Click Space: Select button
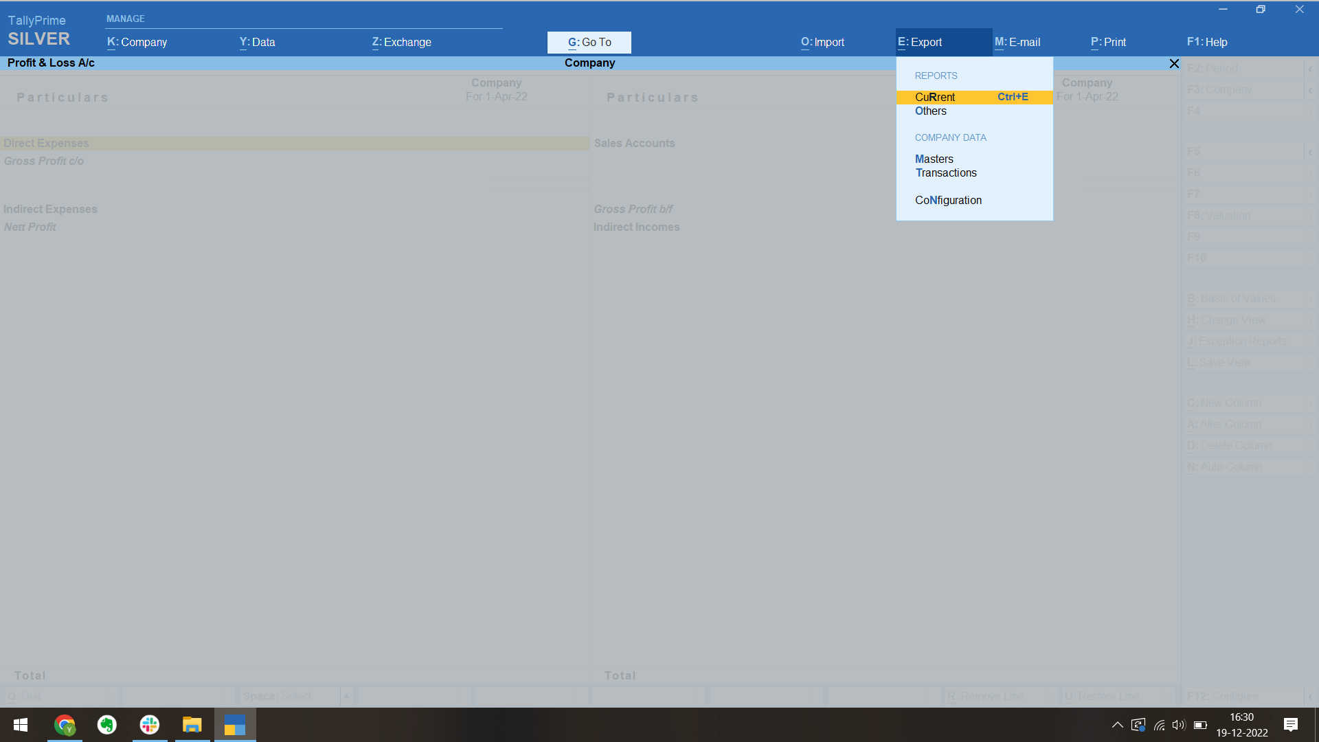 [290, 696]
